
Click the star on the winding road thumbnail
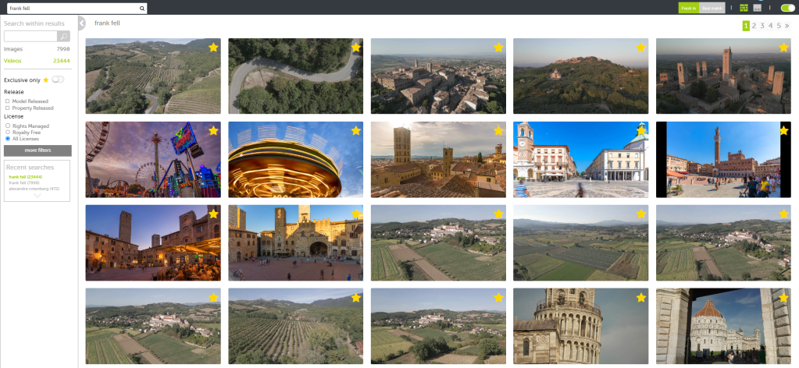(355, 48)
